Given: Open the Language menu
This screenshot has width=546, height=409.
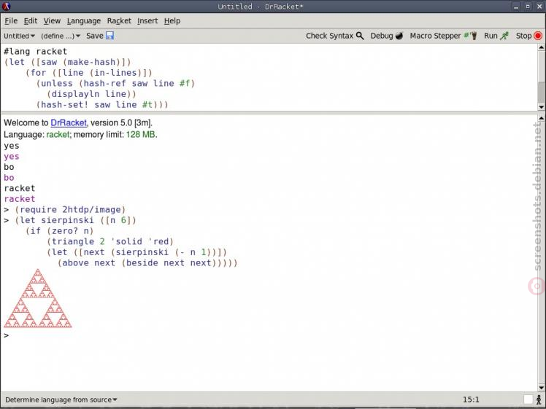Looking at the screenshot, I should point(83,21).
